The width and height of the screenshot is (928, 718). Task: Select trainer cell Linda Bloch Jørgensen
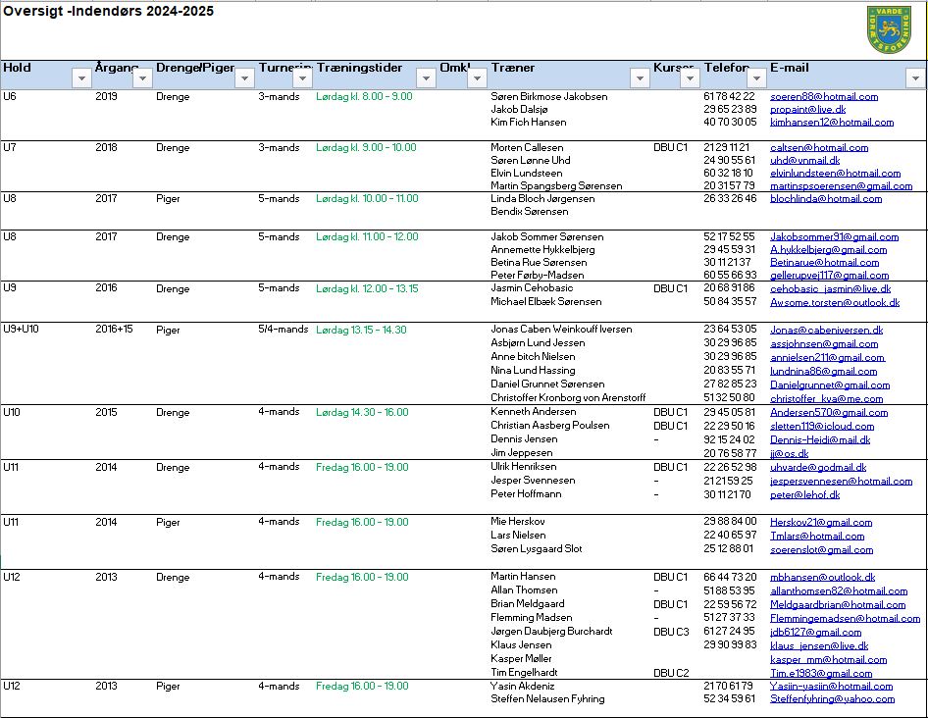click(x=542, y=199)
